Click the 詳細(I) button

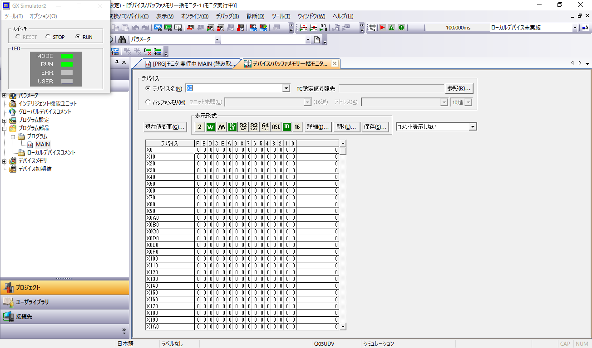[318, 127]
